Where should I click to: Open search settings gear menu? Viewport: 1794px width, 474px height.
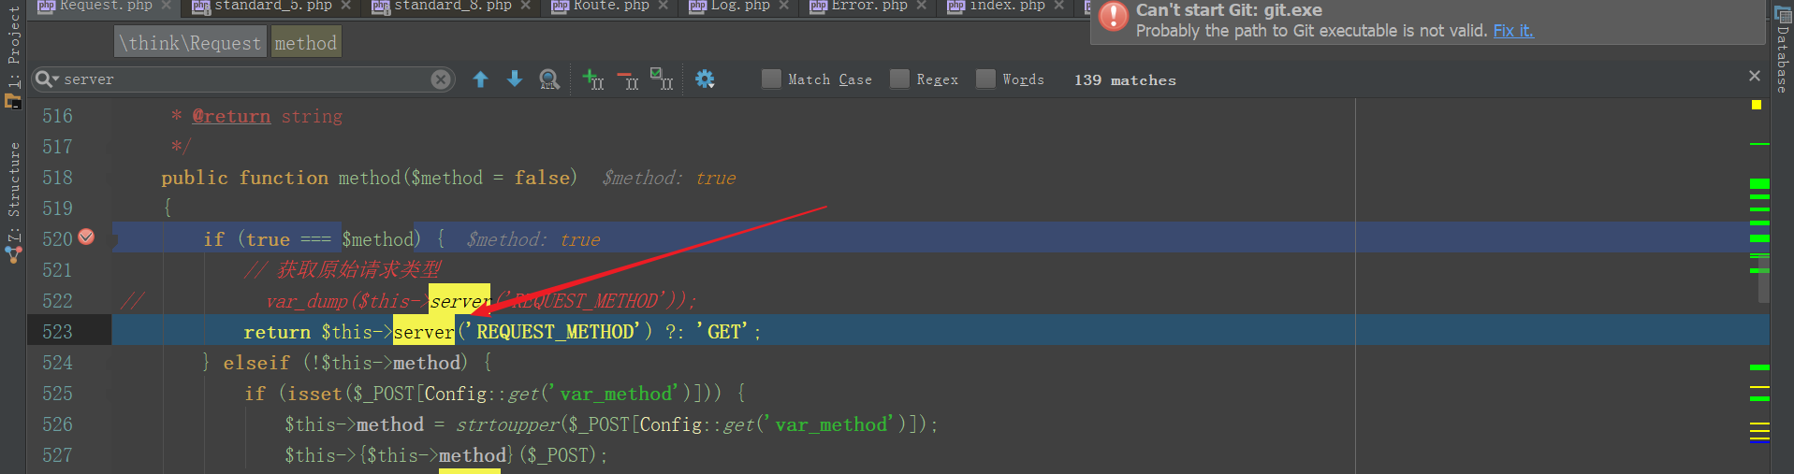tap(705, 79)
